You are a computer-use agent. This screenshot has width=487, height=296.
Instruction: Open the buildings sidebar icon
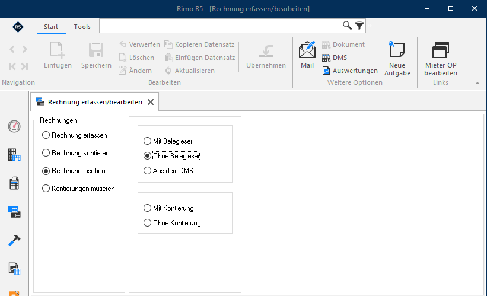(14, 155)
